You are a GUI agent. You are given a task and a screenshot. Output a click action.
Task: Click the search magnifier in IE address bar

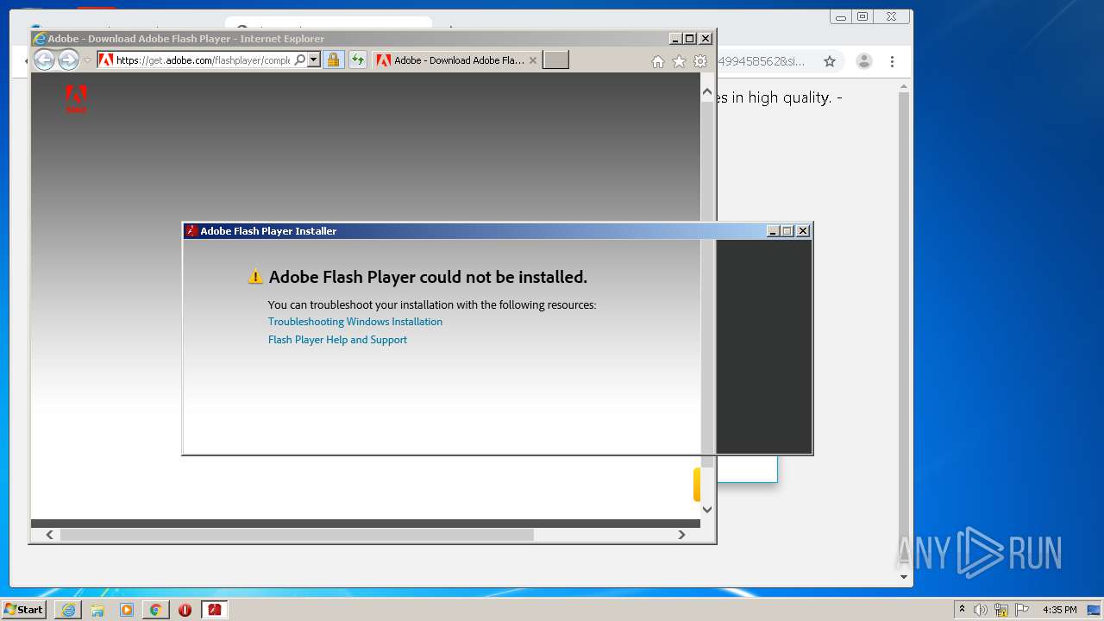299,60
